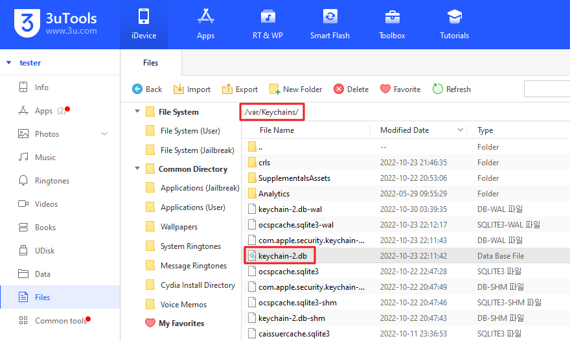Open the Tutorials section
Screen dimensions: 570x341
pos(455,25)
